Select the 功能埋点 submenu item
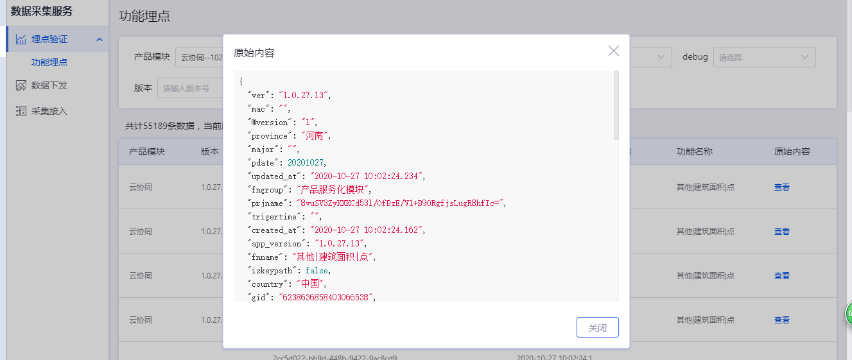This screenshot has height=360, width=852. [x=49, y=62]
